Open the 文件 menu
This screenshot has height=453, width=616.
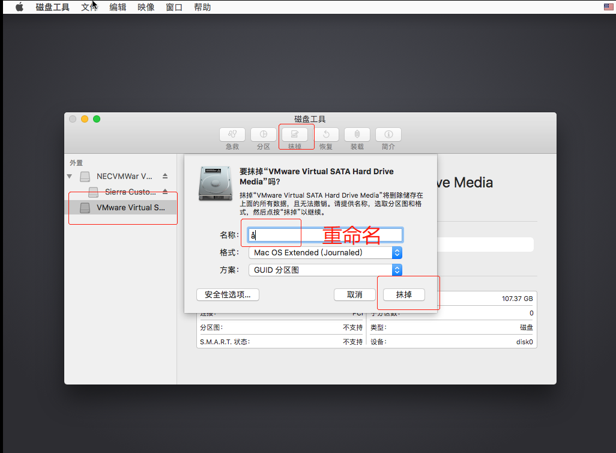[89, 7]
